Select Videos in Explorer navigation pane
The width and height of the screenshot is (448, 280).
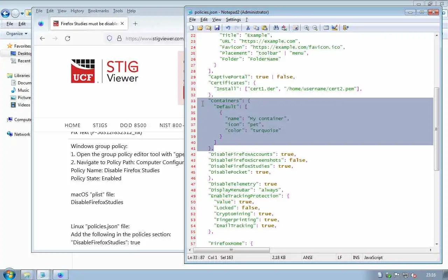[x=24, y=105]
